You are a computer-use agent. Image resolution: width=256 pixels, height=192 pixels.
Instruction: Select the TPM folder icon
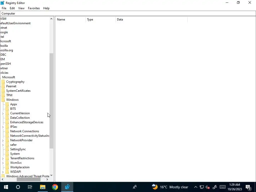coord(3,95)
